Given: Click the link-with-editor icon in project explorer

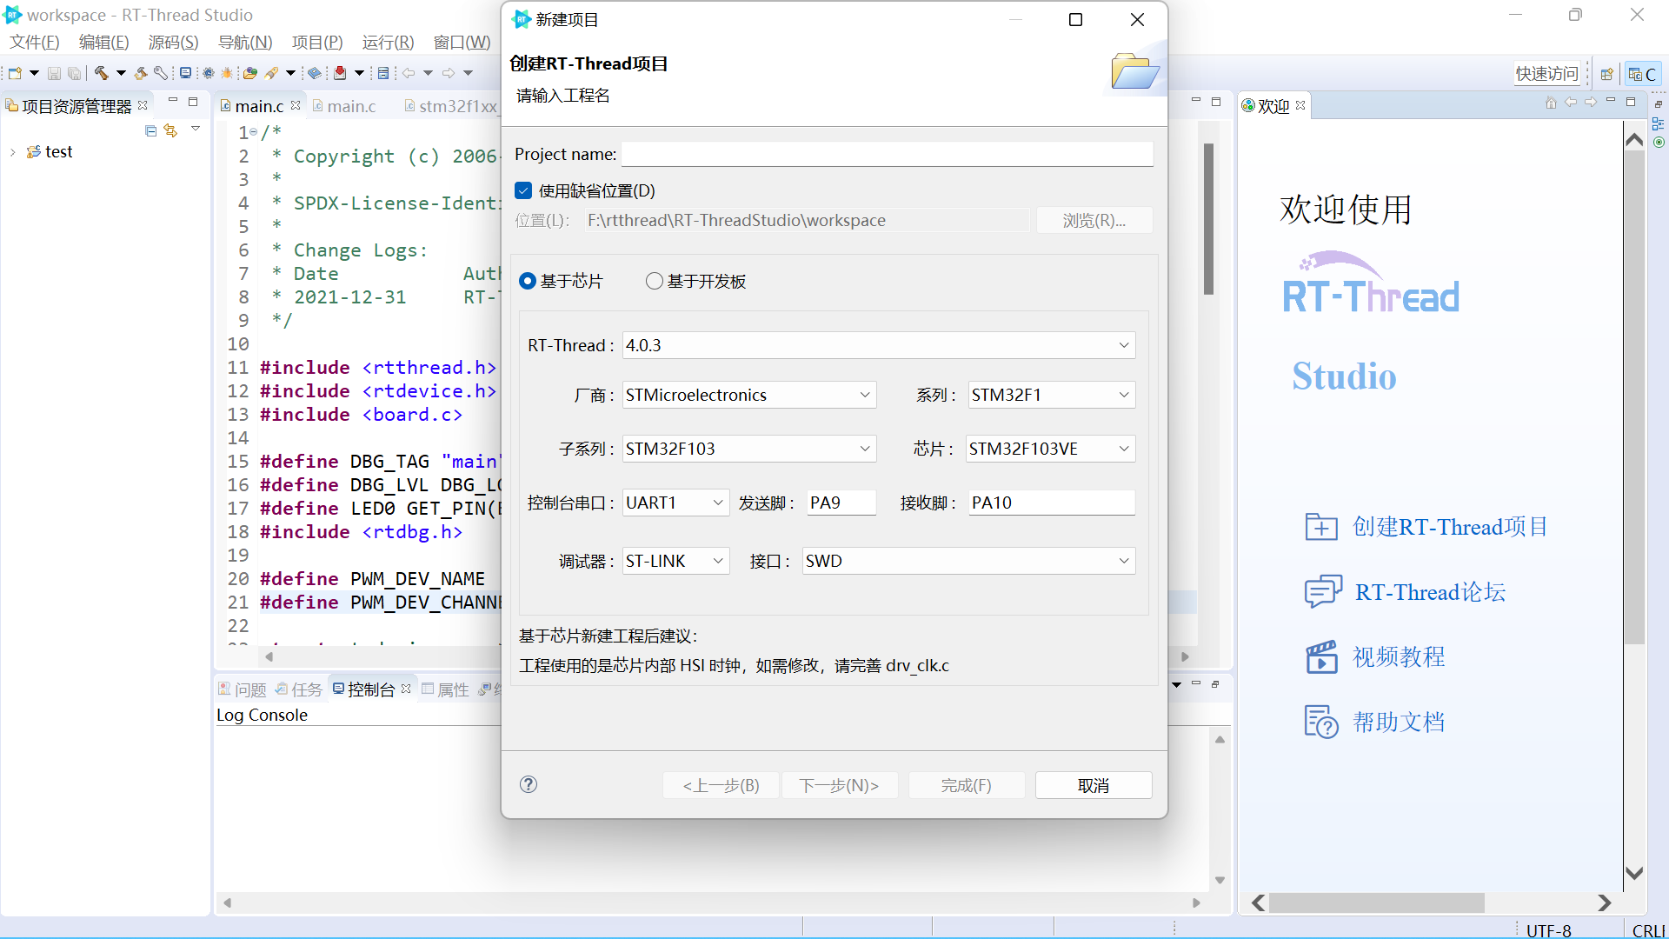Looking at the screenshot, I should pos(170,130).
